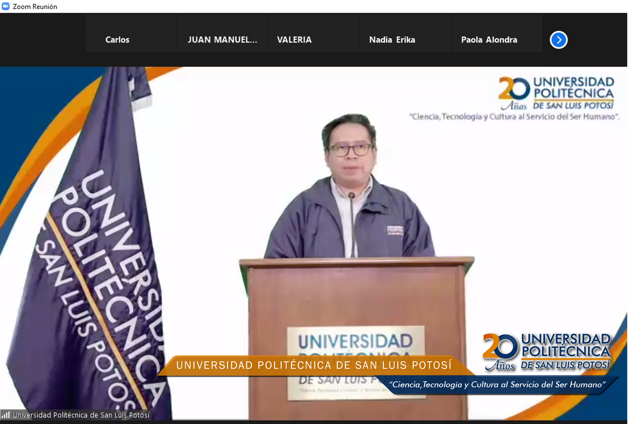The height and width of the screenshot is (424, 631).
Task: Click the UNIVERSIDAD sign on the podium
Action: pyautogui.click(x=355, y=342)
